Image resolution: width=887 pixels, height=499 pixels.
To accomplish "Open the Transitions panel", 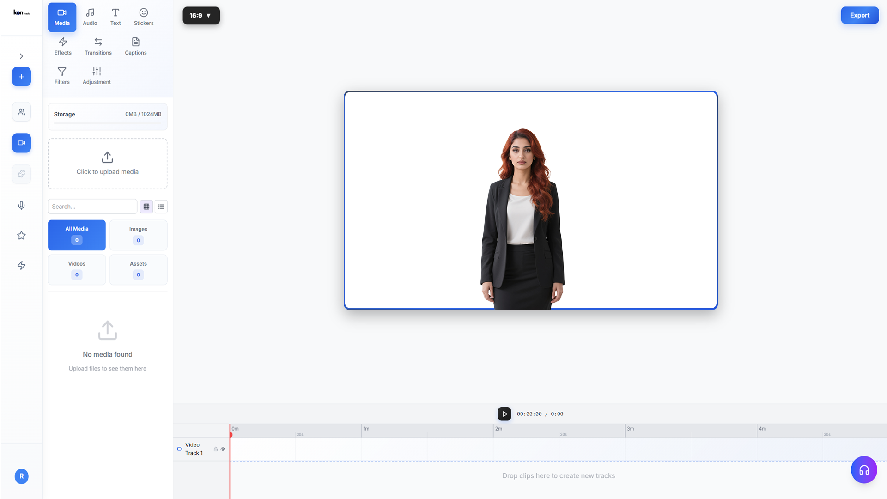I will tap(98, 46).
